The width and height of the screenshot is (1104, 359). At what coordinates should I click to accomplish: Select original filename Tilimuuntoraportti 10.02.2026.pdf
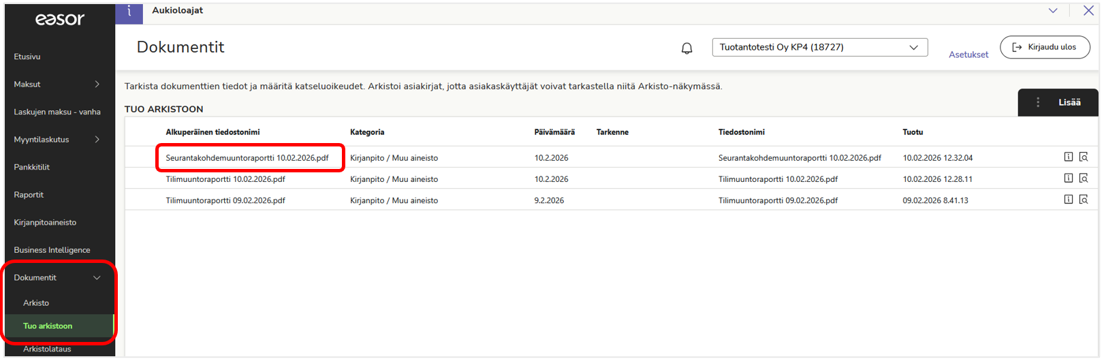point(225,179)
